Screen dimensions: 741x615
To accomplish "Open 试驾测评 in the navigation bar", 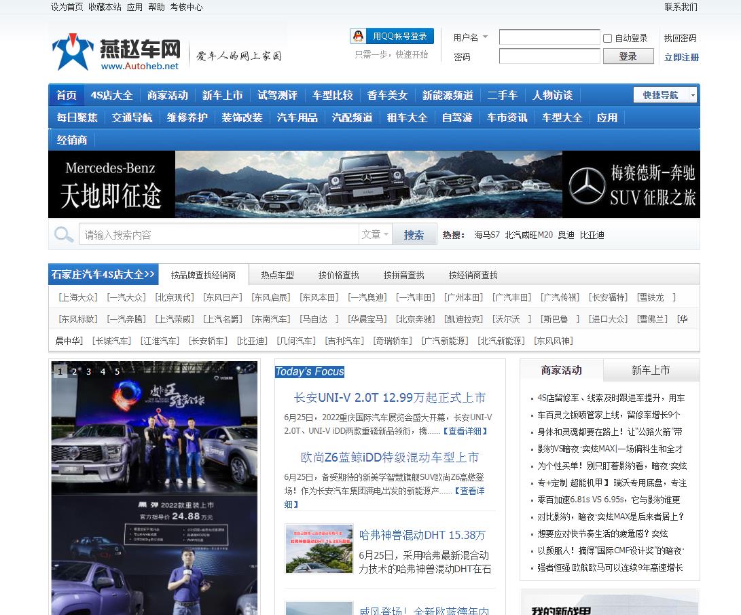I will click(277, 95).
